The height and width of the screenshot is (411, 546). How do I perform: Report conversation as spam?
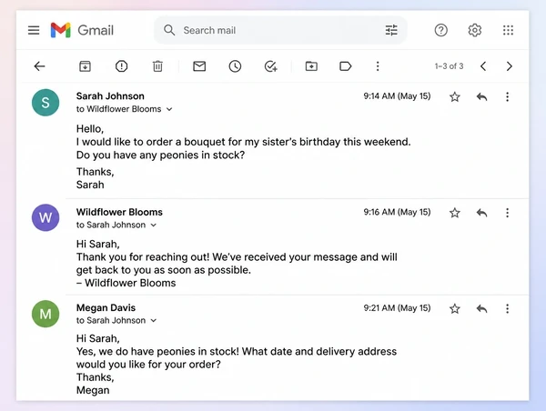coord(121,66)
